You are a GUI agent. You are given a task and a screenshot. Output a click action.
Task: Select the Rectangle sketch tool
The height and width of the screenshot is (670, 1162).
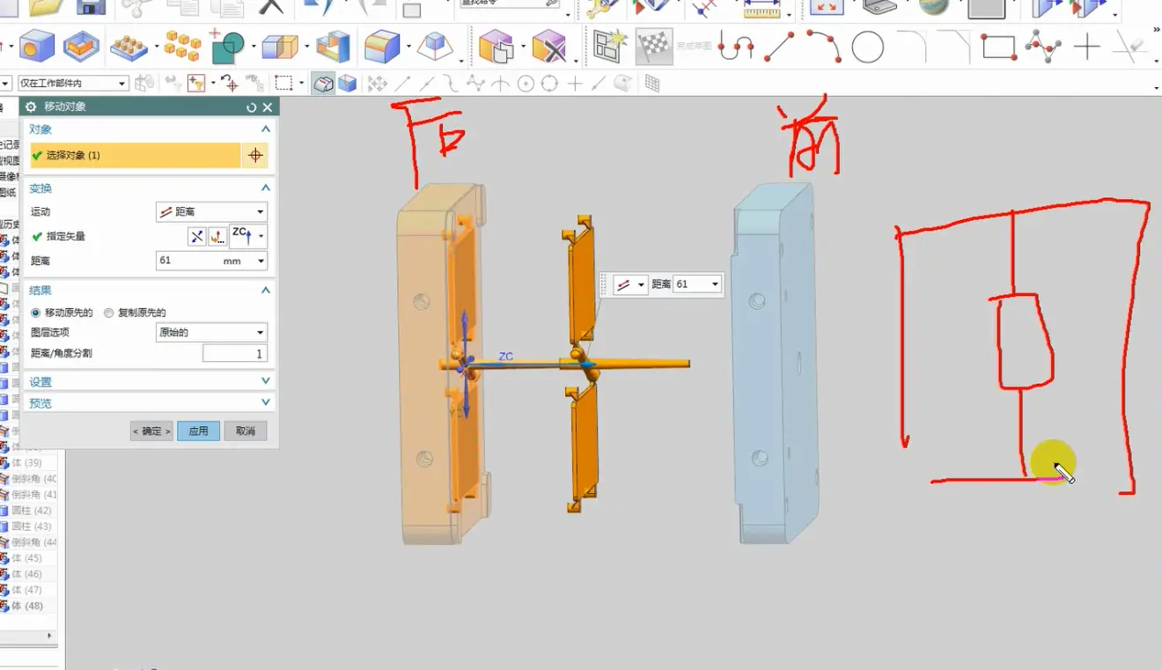tap(998, 47)
